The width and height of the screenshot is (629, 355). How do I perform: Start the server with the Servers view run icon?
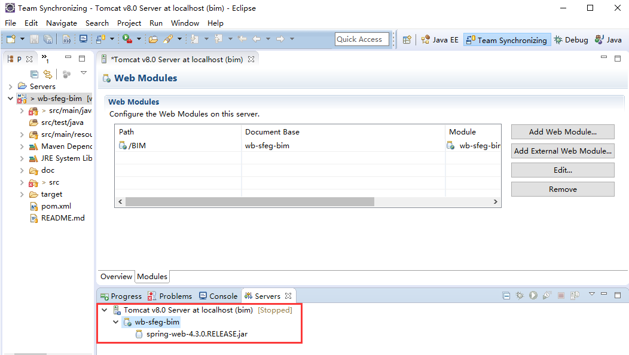pyautogui.click(x=533, y=295)
